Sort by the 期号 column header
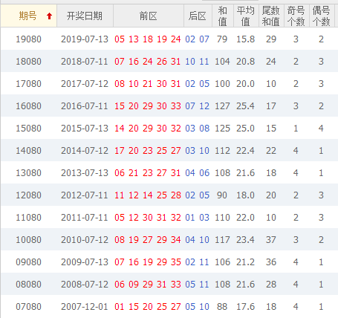 pyautogui.click(x=29, y=16)
